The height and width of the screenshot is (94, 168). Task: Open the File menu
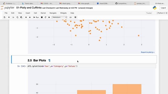coord(6,13)
